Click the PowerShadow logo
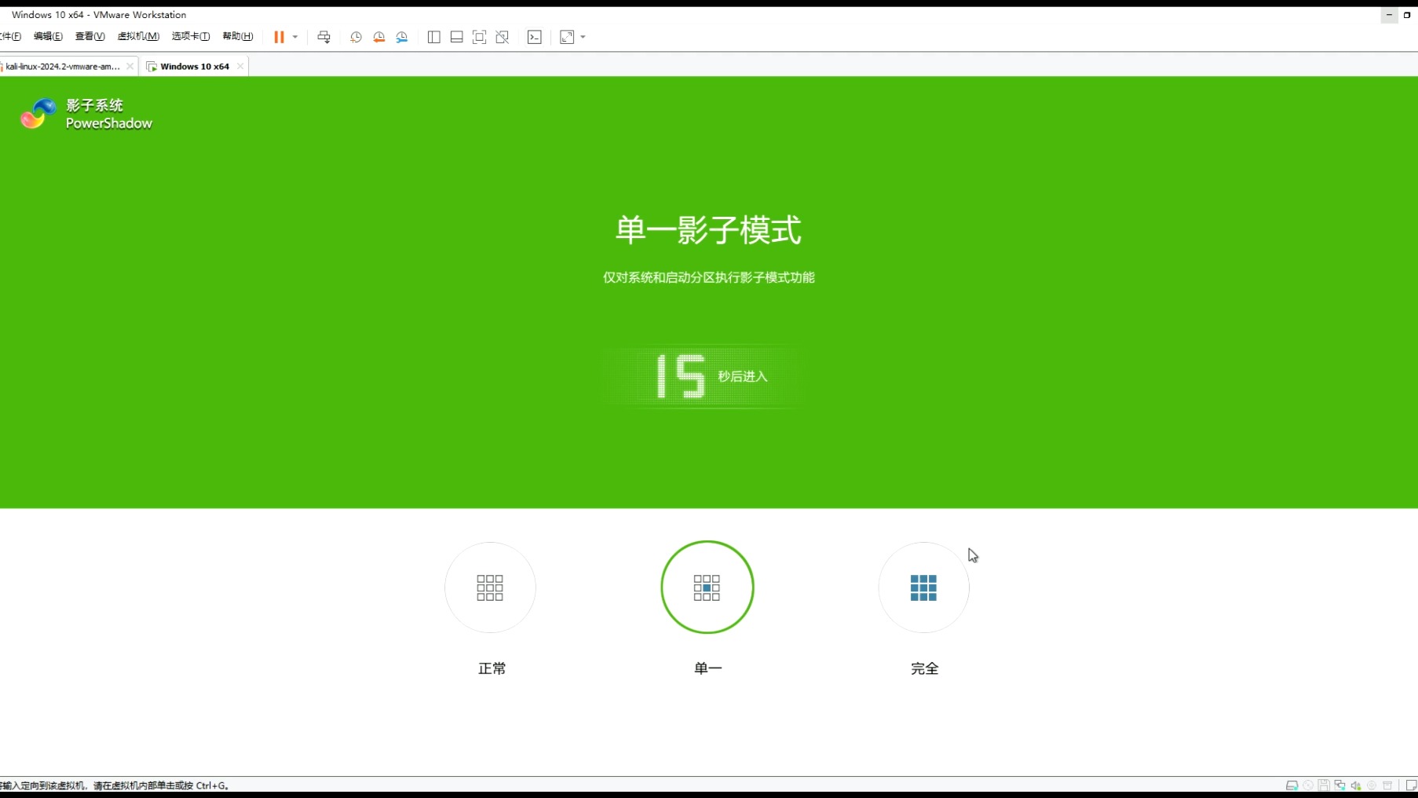 click(x=86, y=114)
